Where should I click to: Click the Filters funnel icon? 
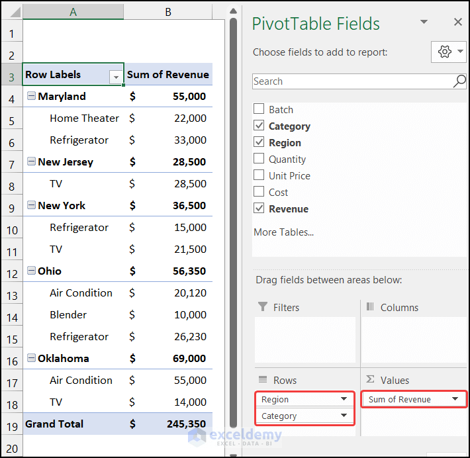262,306
